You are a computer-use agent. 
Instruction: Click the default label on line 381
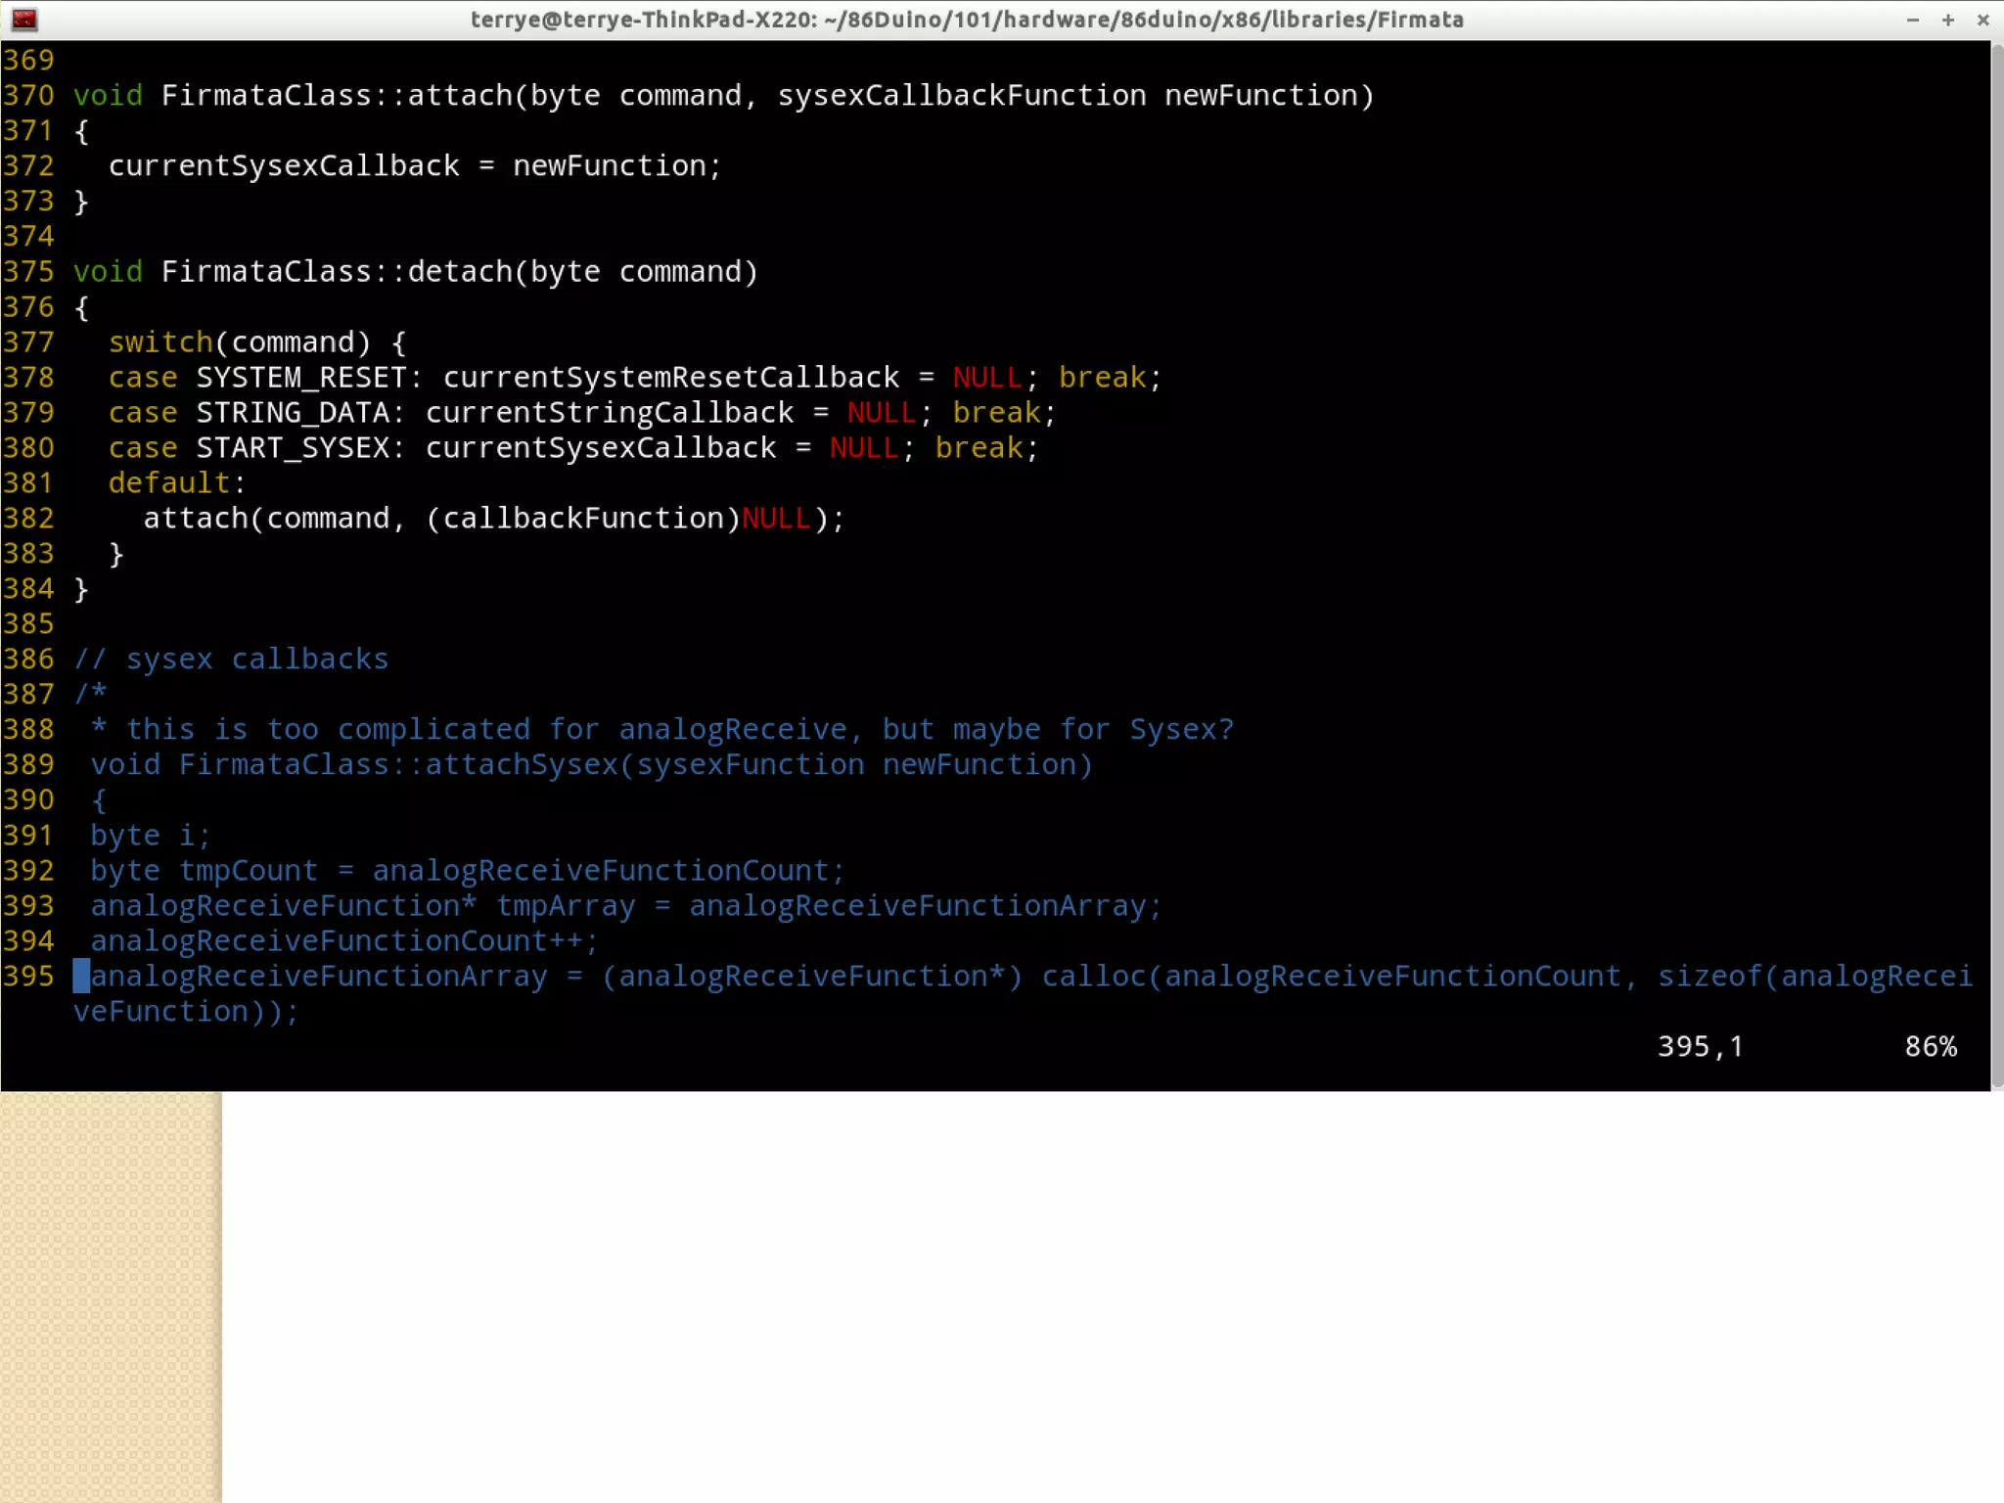[169, 483]
